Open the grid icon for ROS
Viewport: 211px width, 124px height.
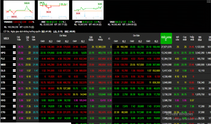pyautogui.click(x=14, y=47)
